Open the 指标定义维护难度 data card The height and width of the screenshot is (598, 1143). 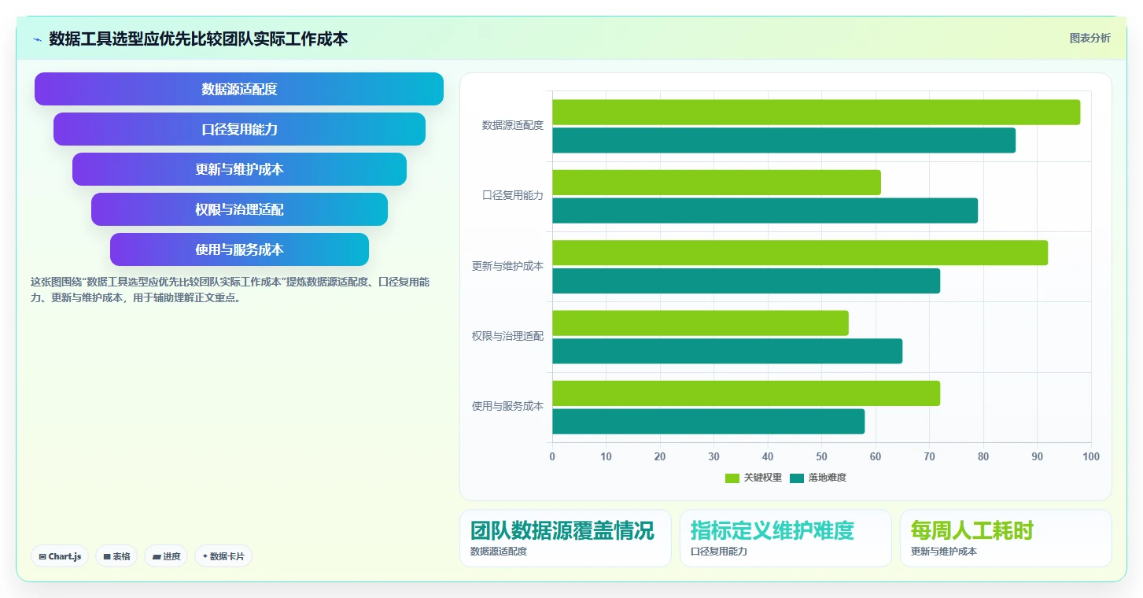point(786,538)
